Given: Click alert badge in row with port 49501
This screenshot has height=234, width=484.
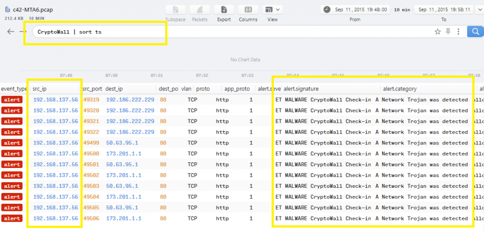Looking at the screenshot, I should click(x=12, y=165).
